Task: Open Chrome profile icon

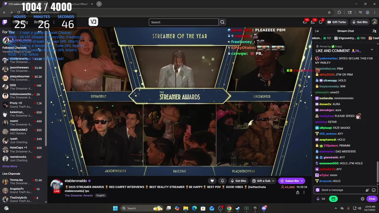Action: click(x=367, y=12)
